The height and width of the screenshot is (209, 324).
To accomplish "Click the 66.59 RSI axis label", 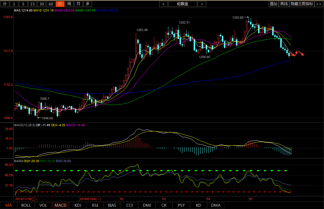I will click(9, 175).
